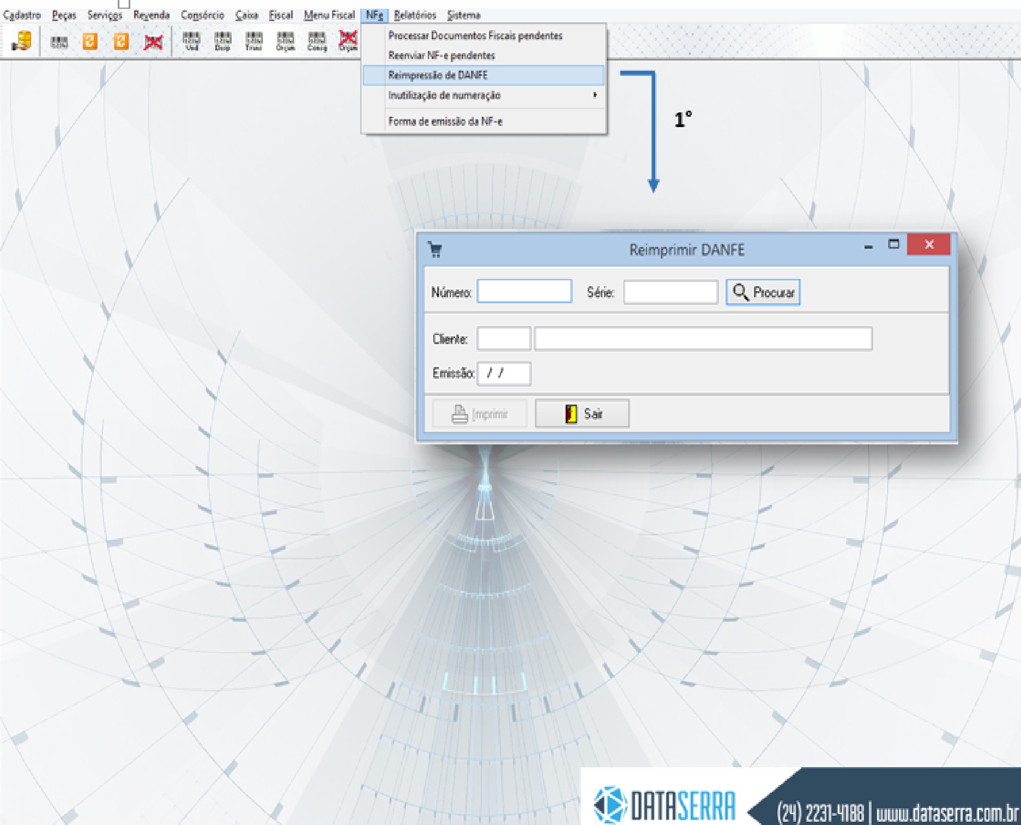This screenshot has width=1021, height=825.
Task: Click the Procurar search button
Action: tap(763, 292)
